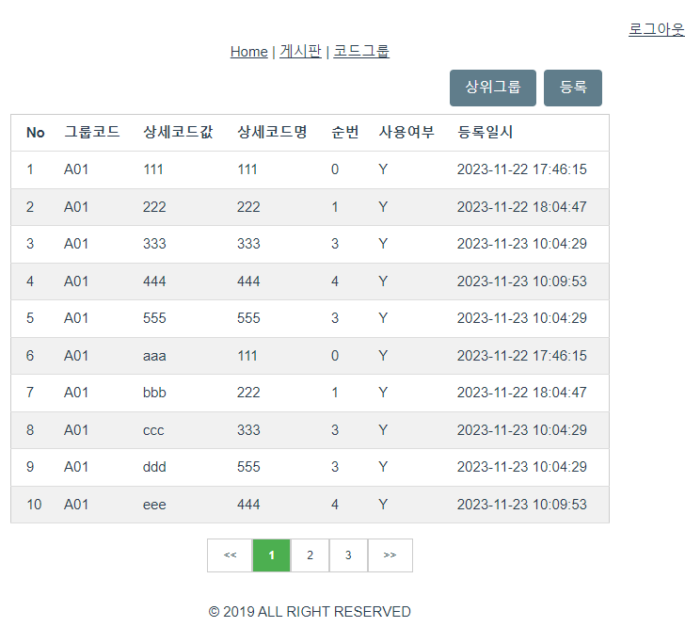Click the timestamp in row 4

pyautogui.click(x=521, y=281)
